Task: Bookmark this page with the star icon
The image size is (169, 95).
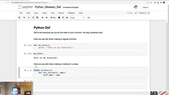Action: pos(151,2)
